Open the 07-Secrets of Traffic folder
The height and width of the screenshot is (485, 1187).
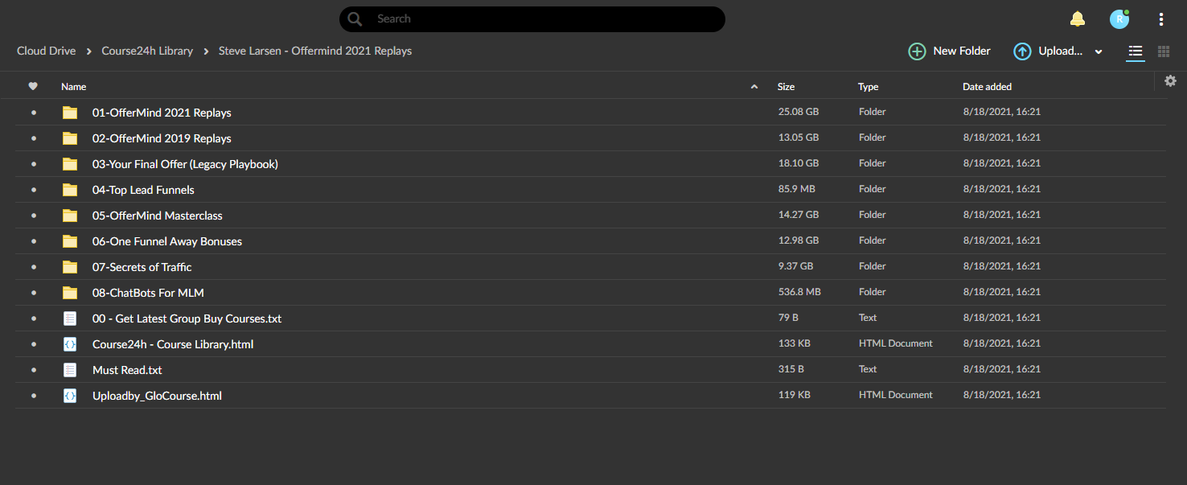(x=142, y=267)
